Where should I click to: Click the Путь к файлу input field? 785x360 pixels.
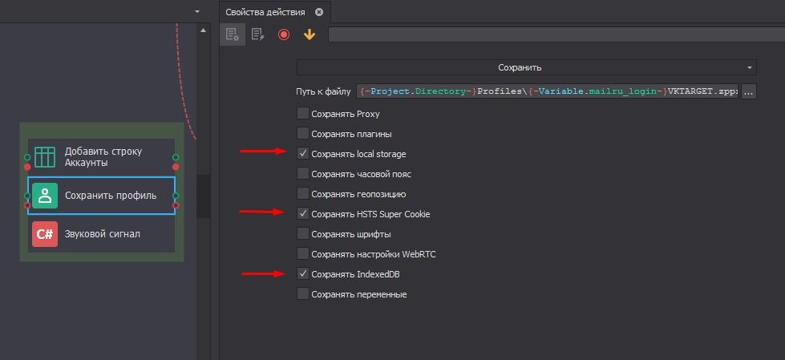(x=548, y=91)
